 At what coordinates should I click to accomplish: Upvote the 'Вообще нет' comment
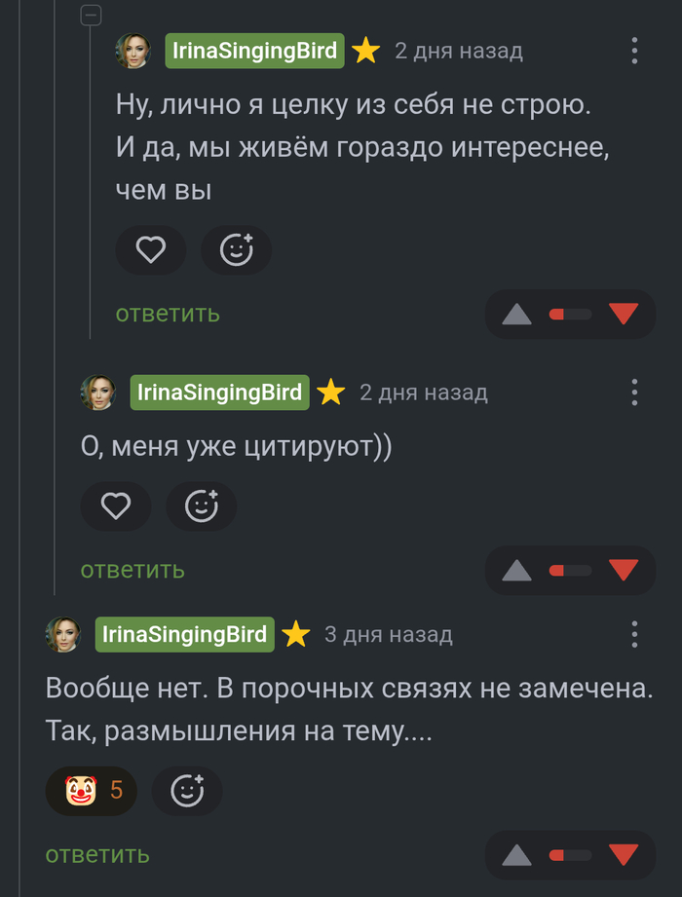click(516, 856)
